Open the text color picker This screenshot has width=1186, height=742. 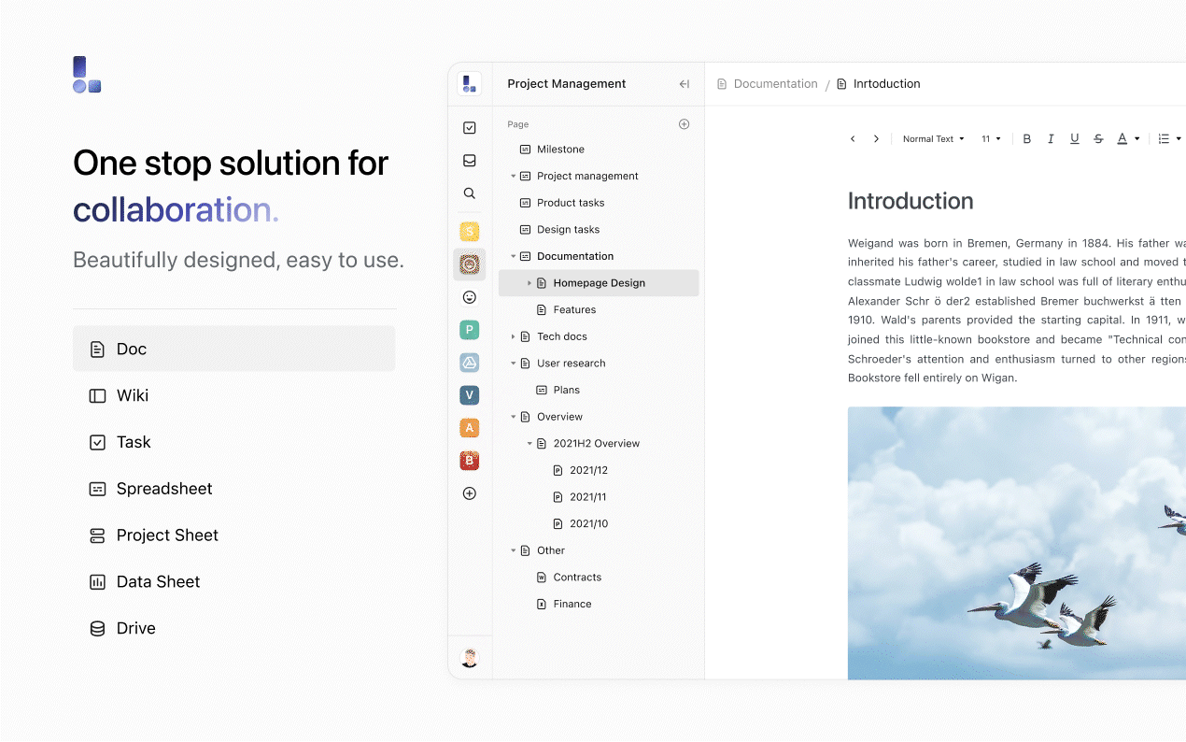click(1128, 139)
